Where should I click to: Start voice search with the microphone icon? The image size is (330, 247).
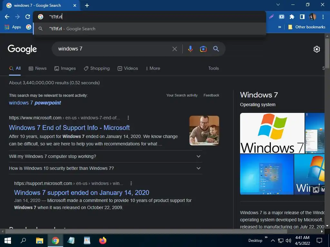click(x=190, y=49)
